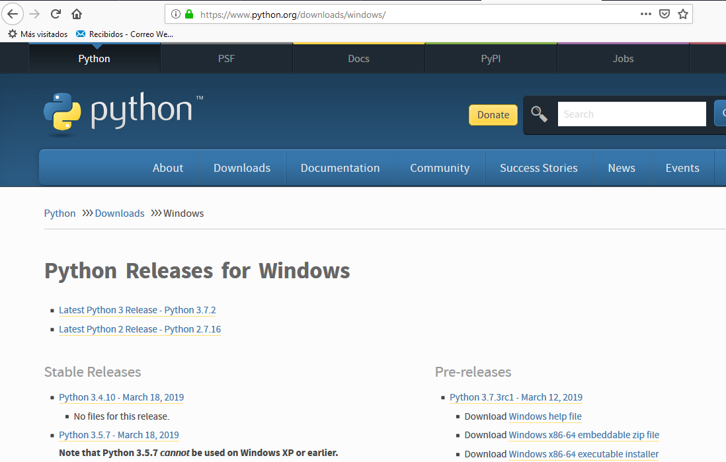Screen dimensions: 726x462
Task: Open the page actions three-dot menu
Action: click(646, 14)
